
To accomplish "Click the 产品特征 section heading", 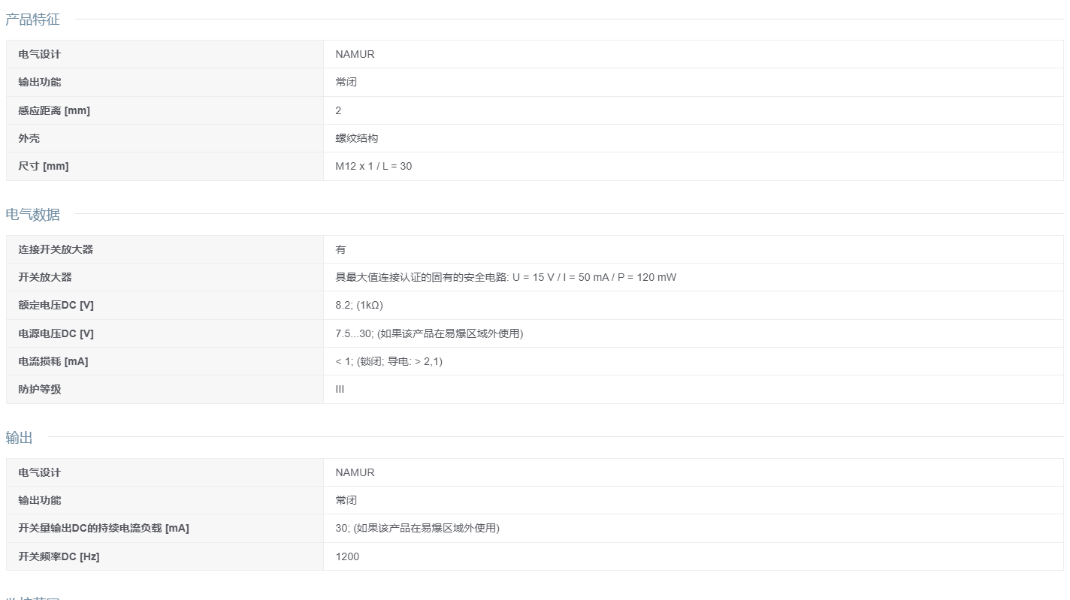I will click(32, 20).
